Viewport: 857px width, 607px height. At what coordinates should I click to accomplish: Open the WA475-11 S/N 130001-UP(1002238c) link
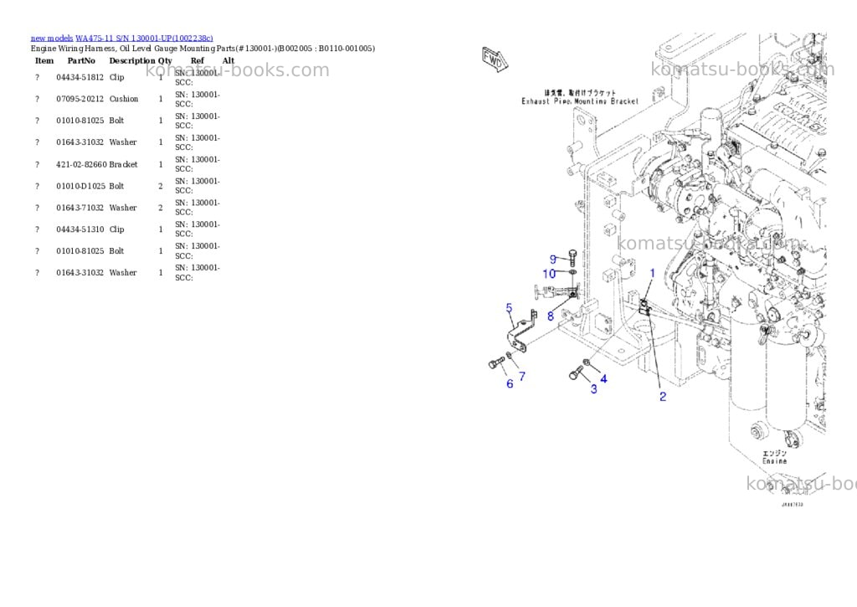[x=144, y=39]
